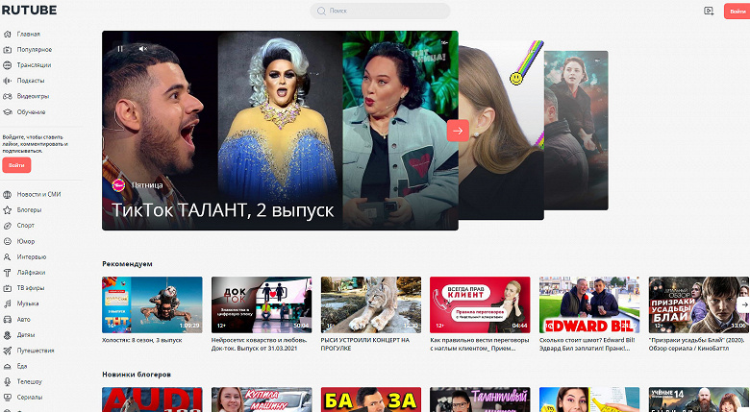Open the Пятница channel avatar on banner

[x=118, y=185]
